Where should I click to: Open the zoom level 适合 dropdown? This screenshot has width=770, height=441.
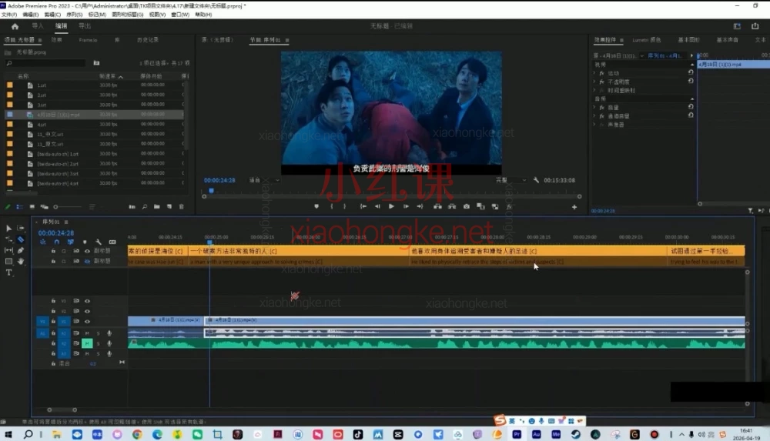click(x=264, y=180)
